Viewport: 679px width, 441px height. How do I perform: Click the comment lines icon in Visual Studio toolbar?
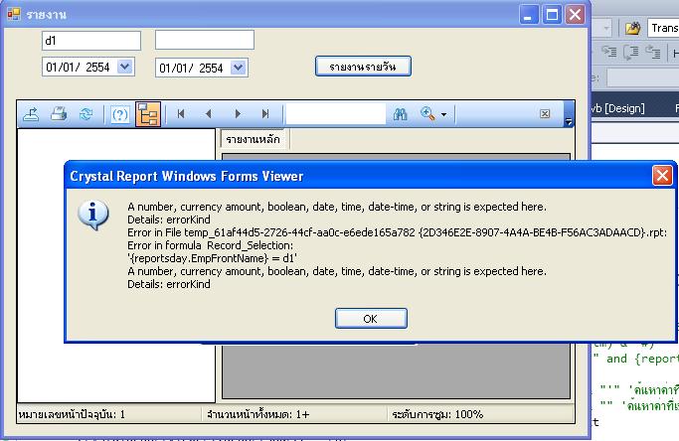[x=630, y=53]
